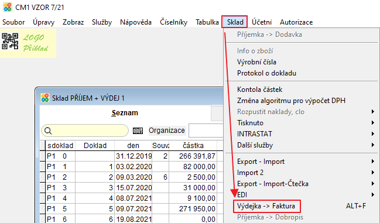The width and height of the screenshot is (380, 223).
Task: Open the Služby menu
Action: coord(102,22)
